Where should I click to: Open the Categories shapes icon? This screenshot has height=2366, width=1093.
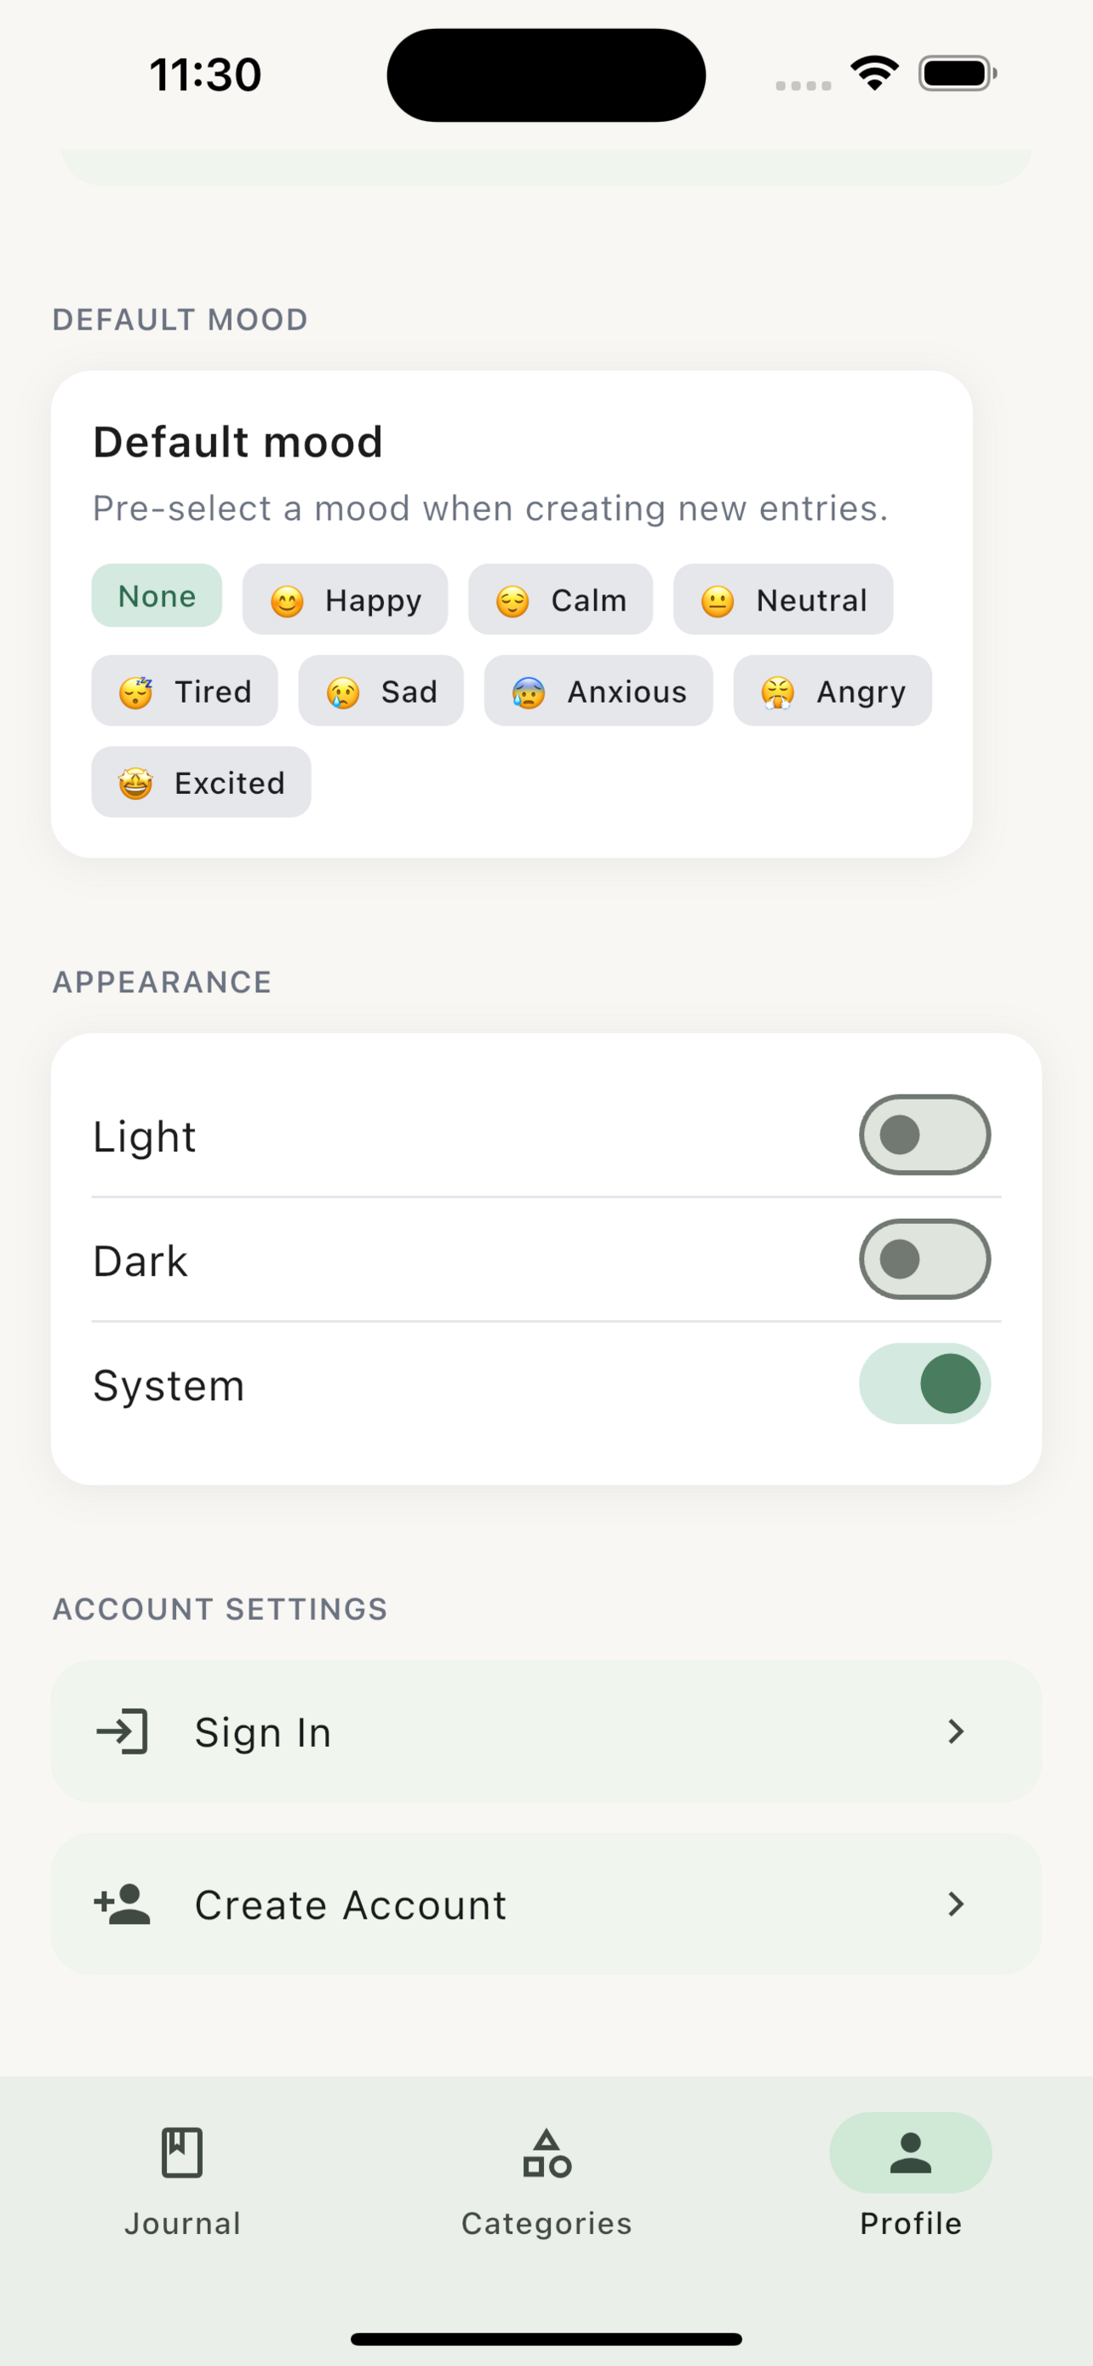click(x=547, y=2152)
